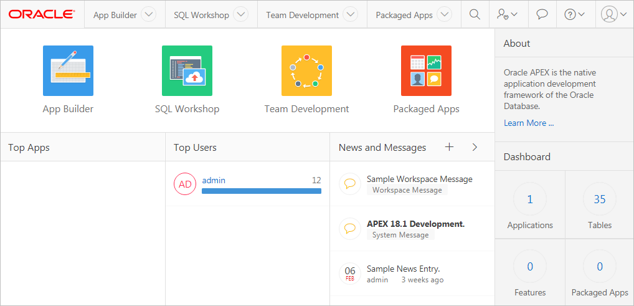This screenshot has height=306, width=634.
Task: Open the Help menu
Action: 574,14
